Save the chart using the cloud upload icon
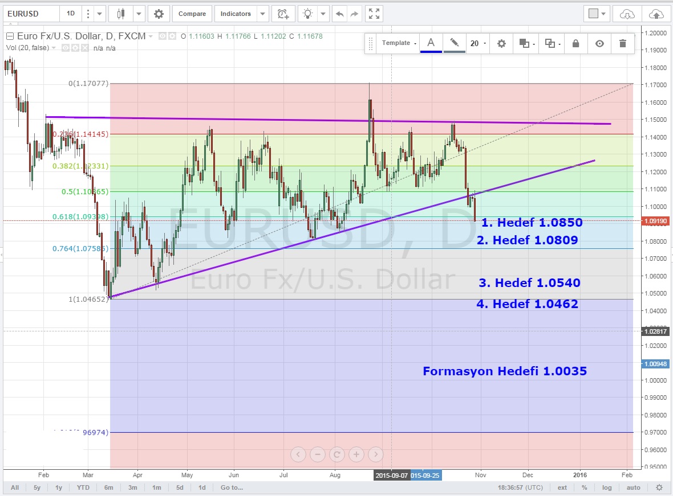Image resolution: width=673 pixels, height=496 pixels. (x=656, y=14)
